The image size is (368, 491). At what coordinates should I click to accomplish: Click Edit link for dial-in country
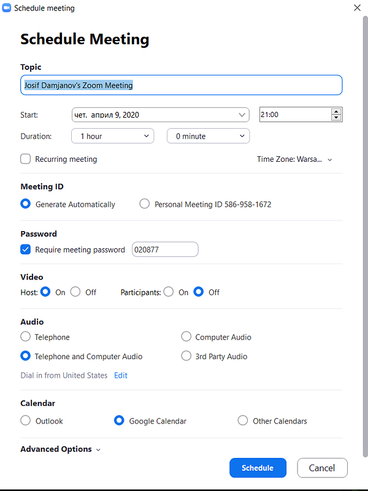[121, 375]
